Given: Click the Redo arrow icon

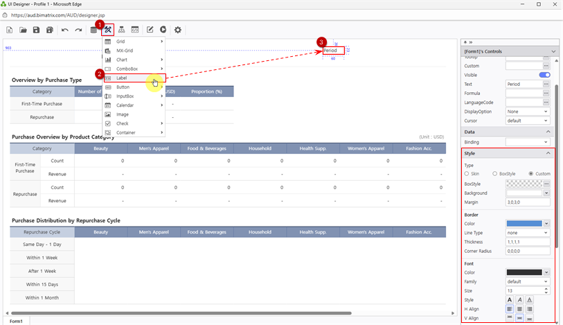Looking at the screenshot, I should tap(78, 30).
